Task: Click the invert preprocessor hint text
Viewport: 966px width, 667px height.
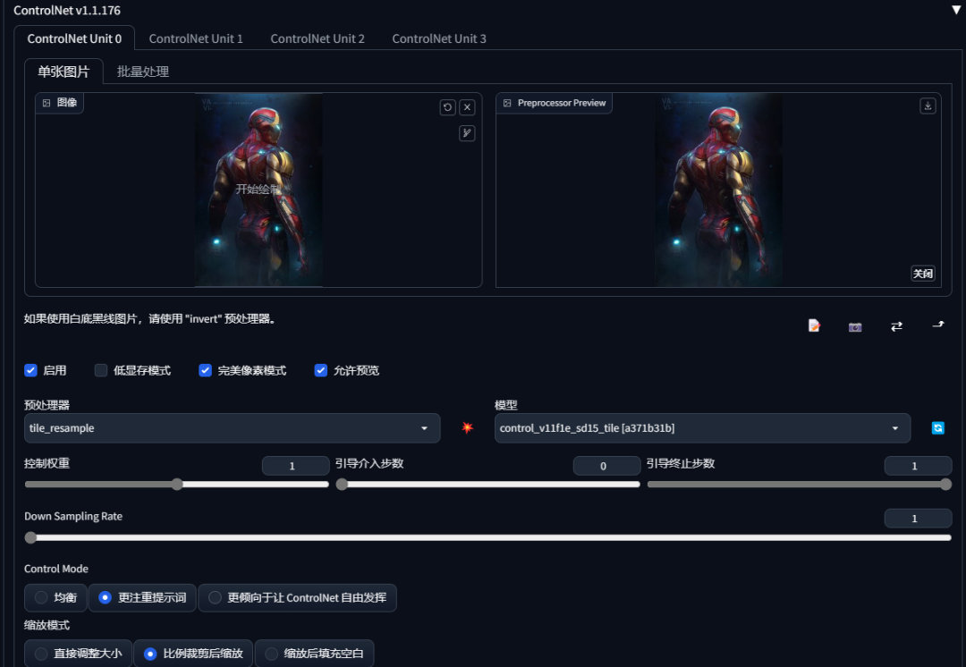Action: [150, 319]
